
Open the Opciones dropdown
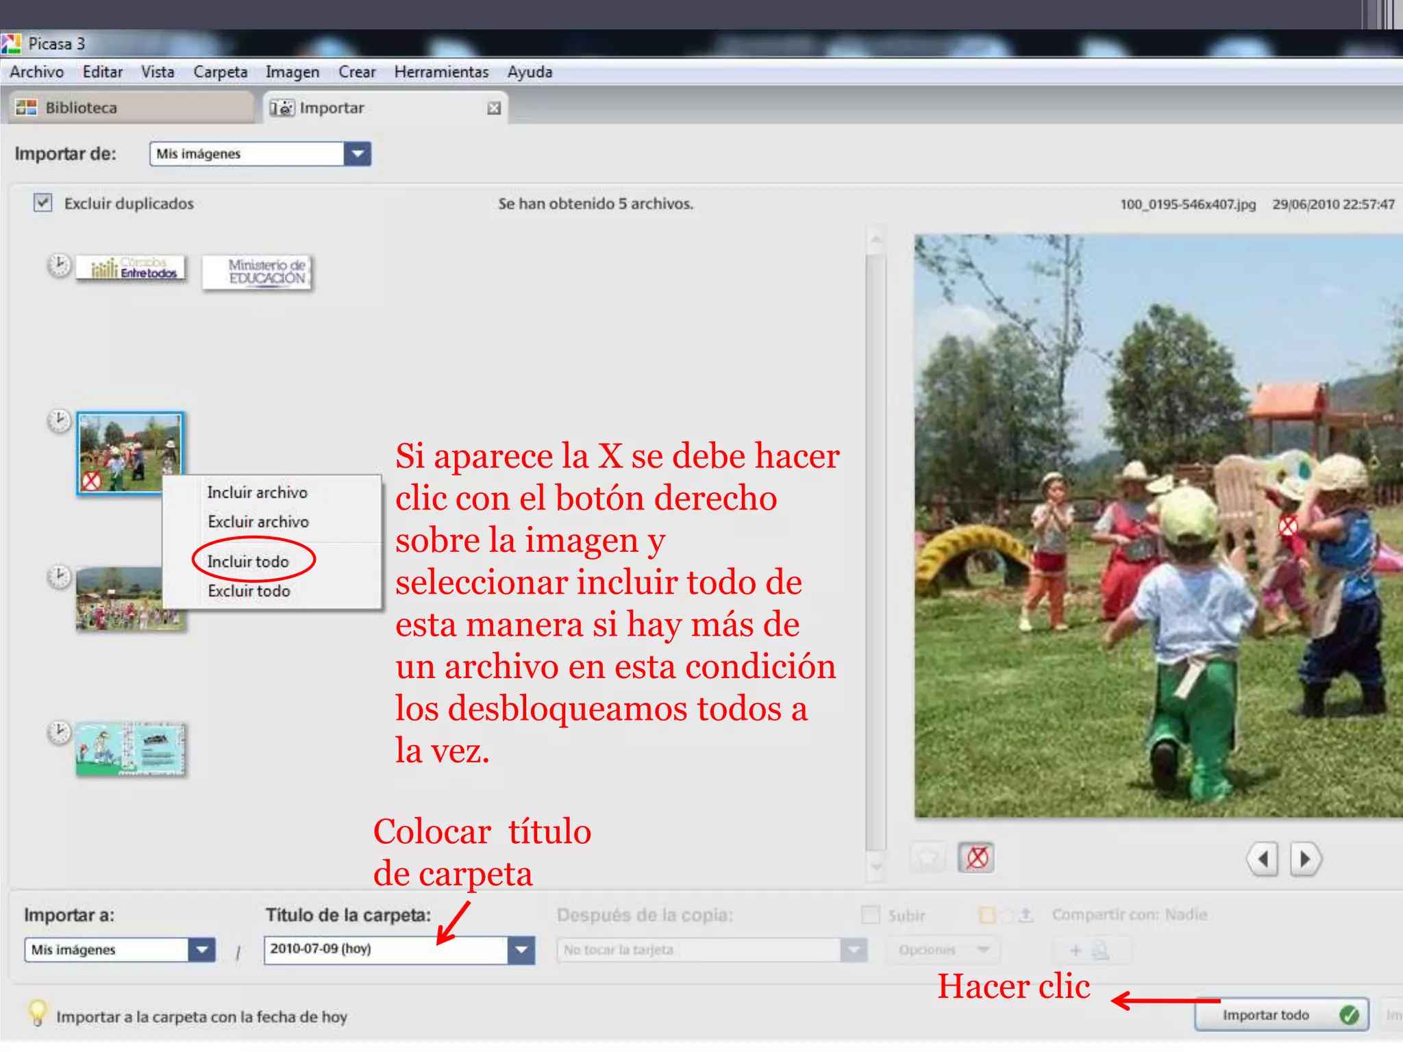[x=943, y=950]
